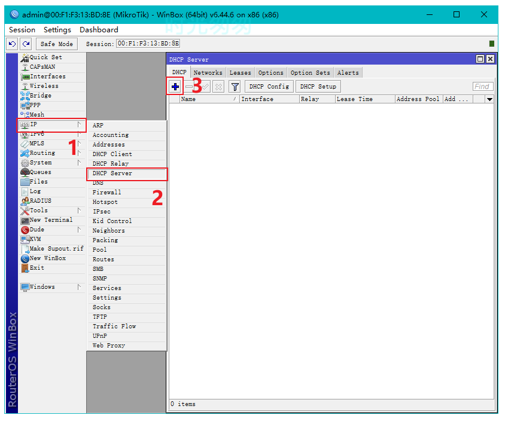Click the disable X icon in DHCP toolbar
Screen dimensions: 508x421
click(x=218, y=87)
